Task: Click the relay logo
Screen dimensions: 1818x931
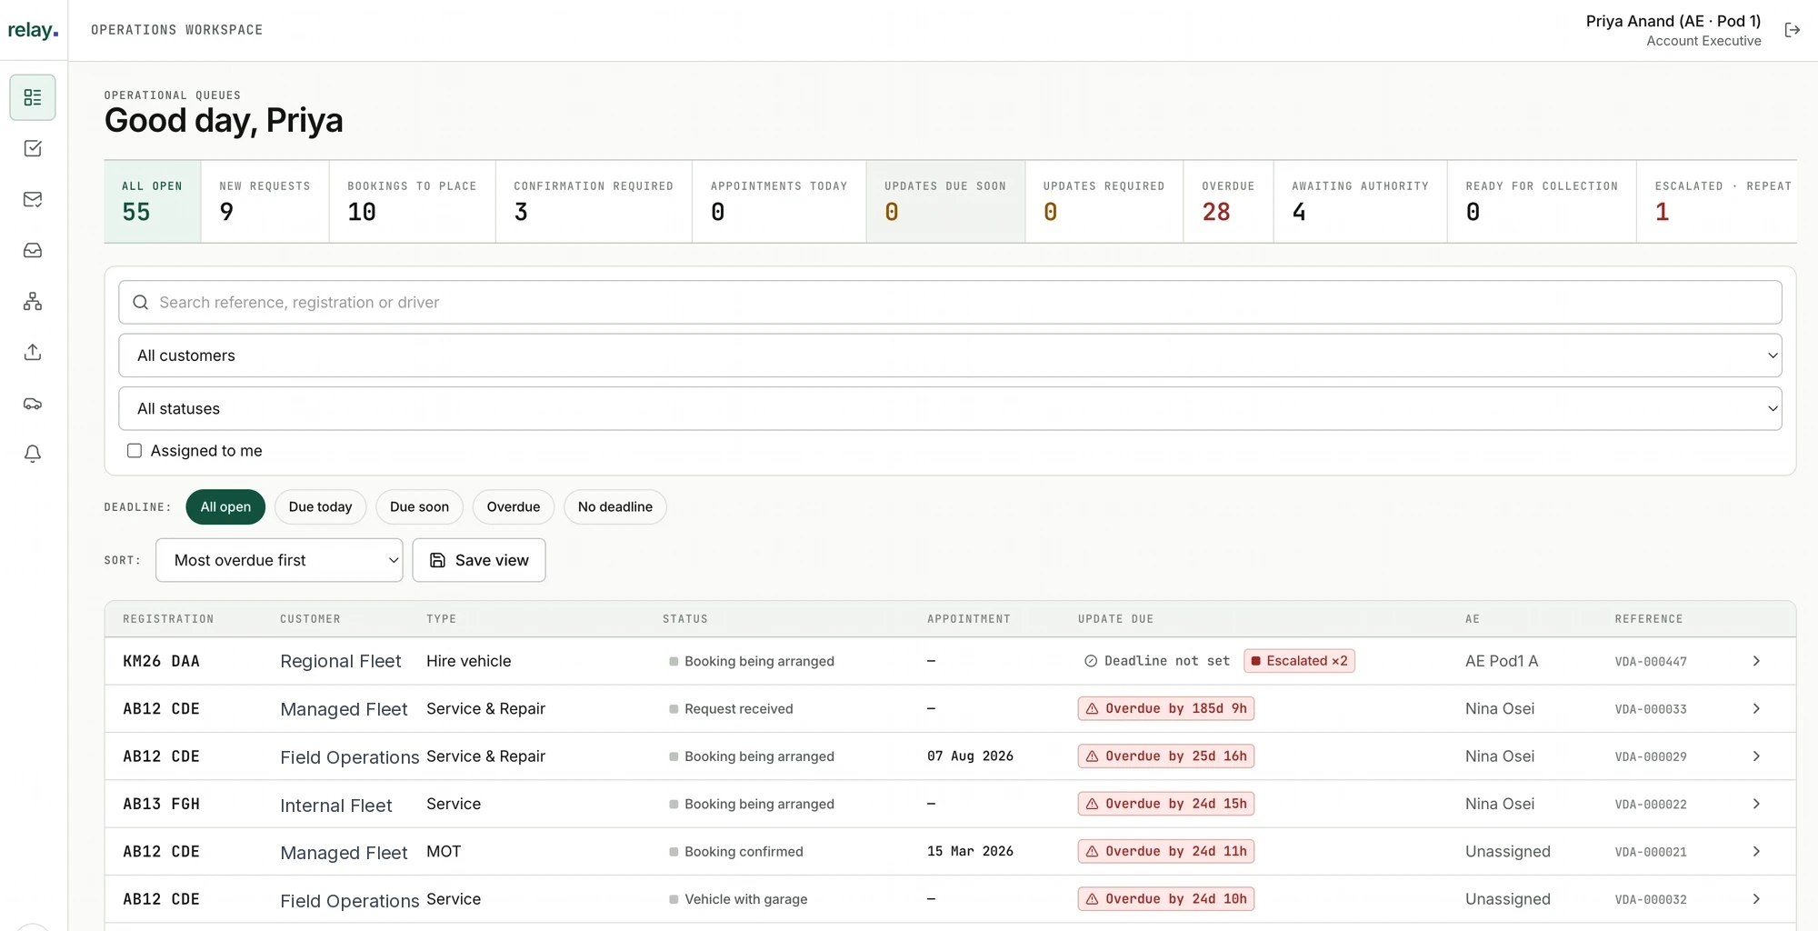Action: (x=33, y=30)
